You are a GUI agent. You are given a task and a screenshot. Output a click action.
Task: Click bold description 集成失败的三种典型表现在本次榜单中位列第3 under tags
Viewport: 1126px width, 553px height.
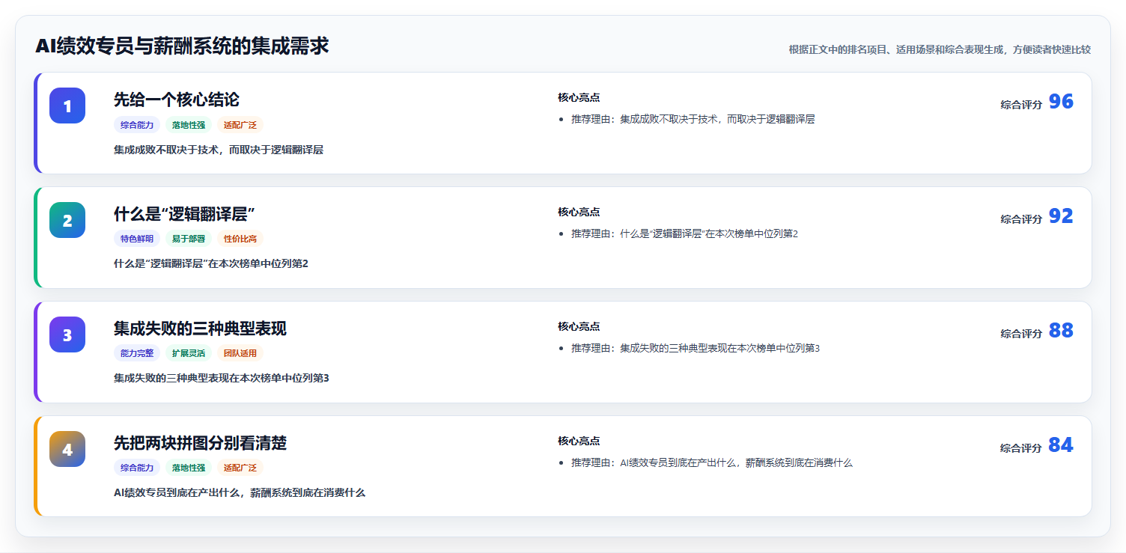222,379
